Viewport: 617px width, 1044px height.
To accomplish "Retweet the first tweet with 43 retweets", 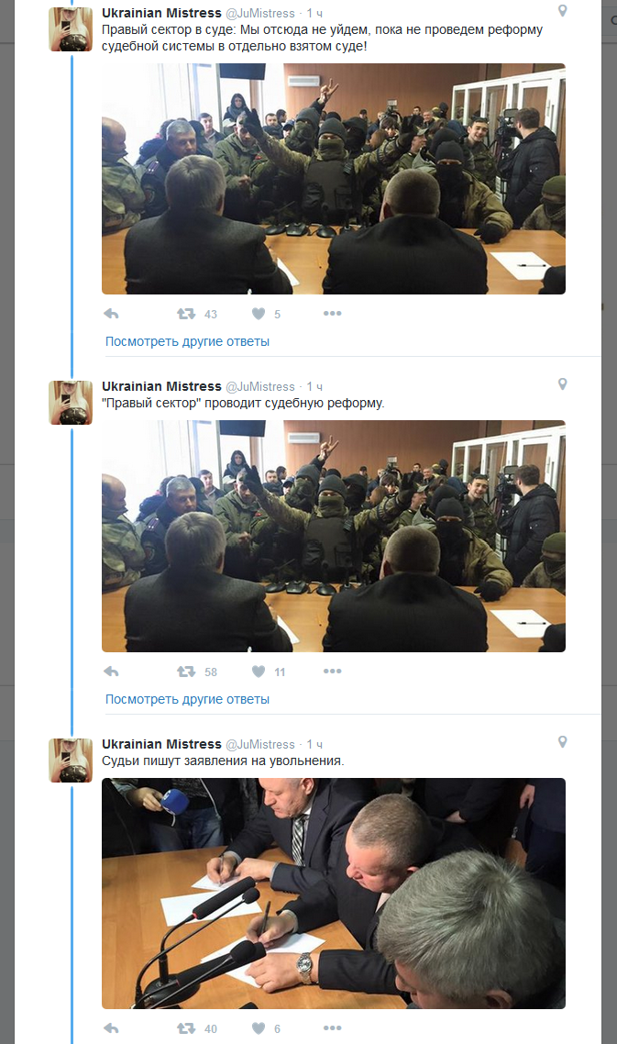I will coord(186,314).
